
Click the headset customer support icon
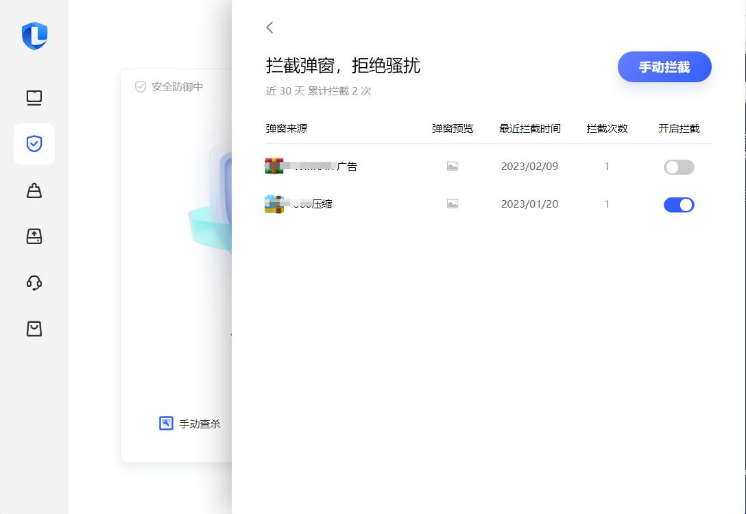click(34, 282)
